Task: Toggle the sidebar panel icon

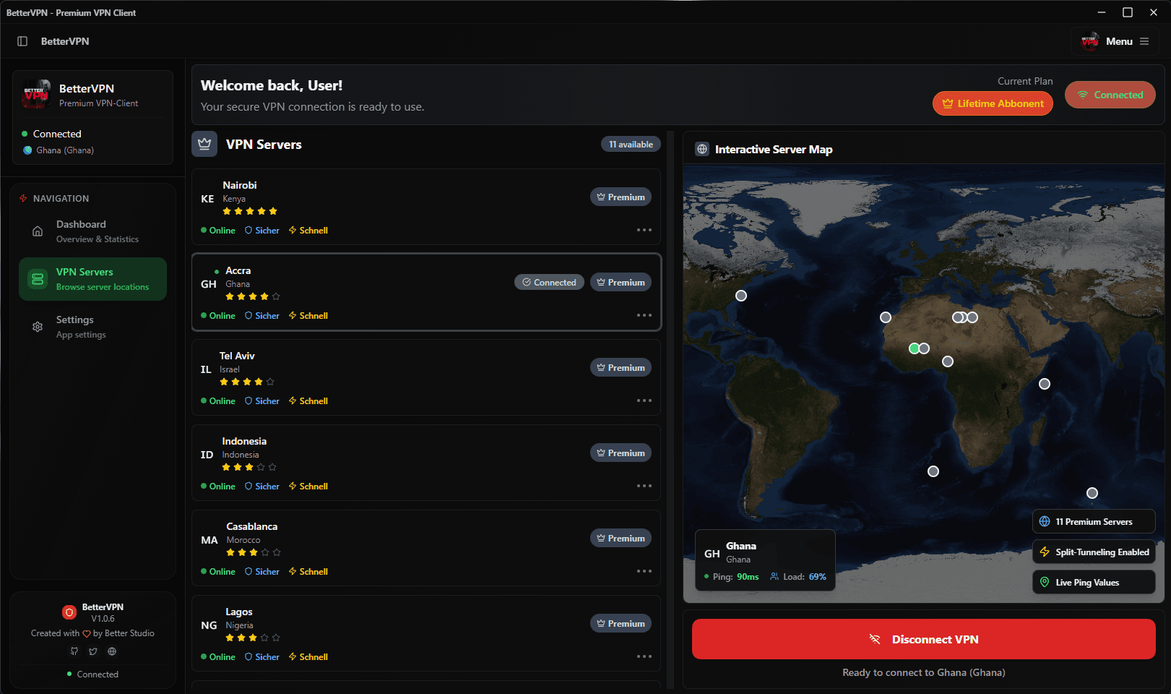Action: [22, 41]
